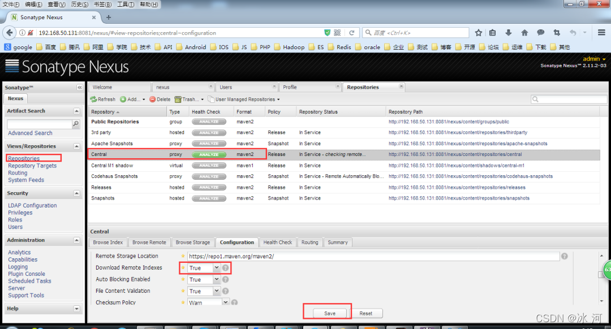Collapse the Sonatype sidebar with double-arrow icon
This screenshot has width=611, height=329.
(80, 88)
